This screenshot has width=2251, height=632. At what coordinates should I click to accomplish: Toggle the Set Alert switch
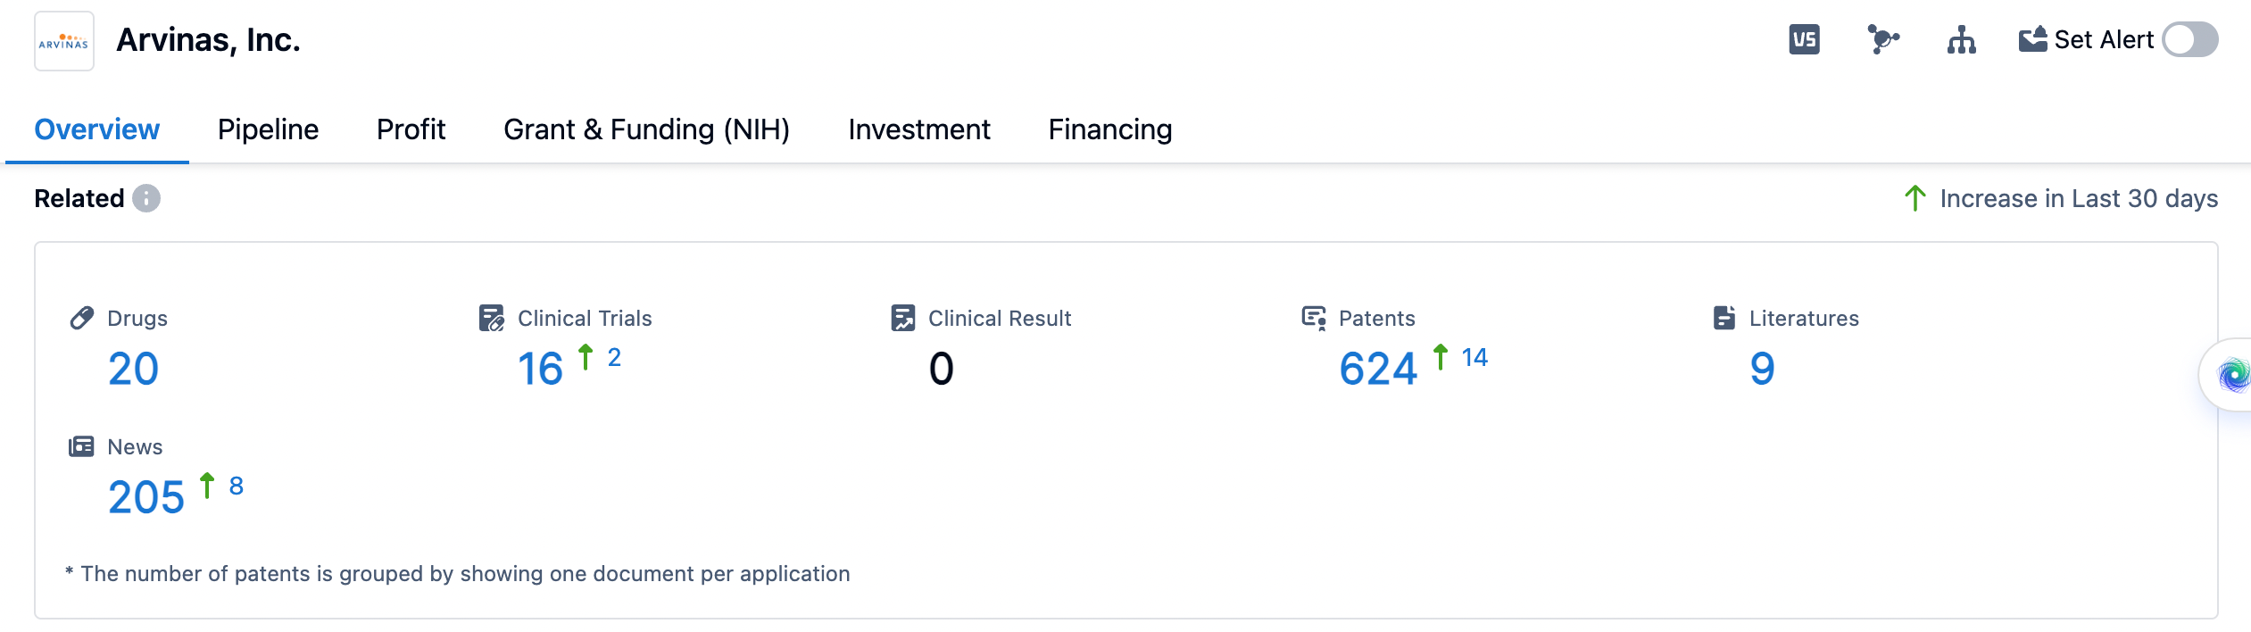(2189, 40)
